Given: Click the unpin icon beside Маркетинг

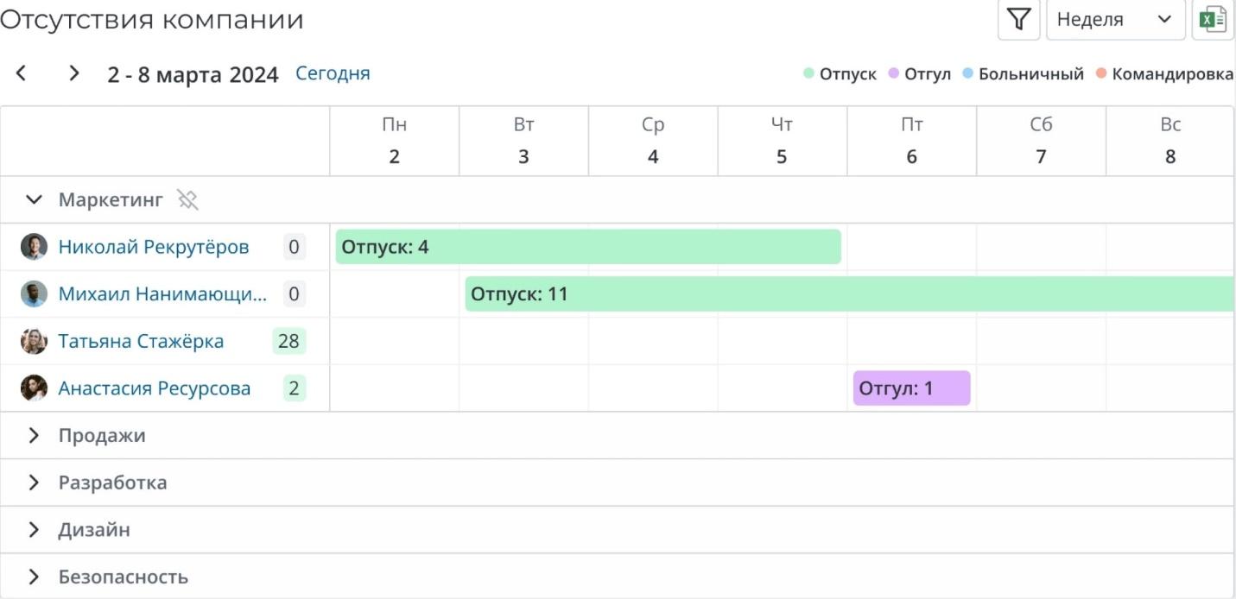Looking at the screenshot, I should (187, 200).
